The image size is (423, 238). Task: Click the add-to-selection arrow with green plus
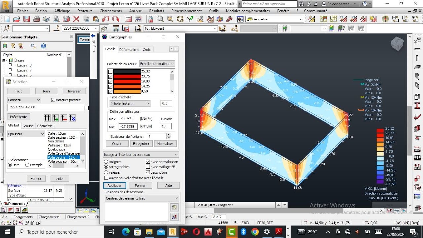(x=56, y=118)
